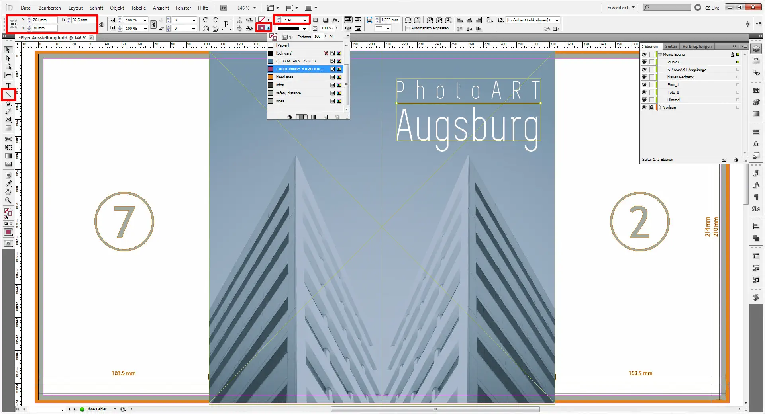This screenshot has width=765, height=414.
Task: Enable Automatisch einpassen
Action: point(408,28)
